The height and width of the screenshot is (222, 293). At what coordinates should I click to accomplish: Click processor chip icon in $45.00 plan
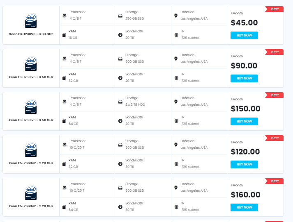pos(64,16)
